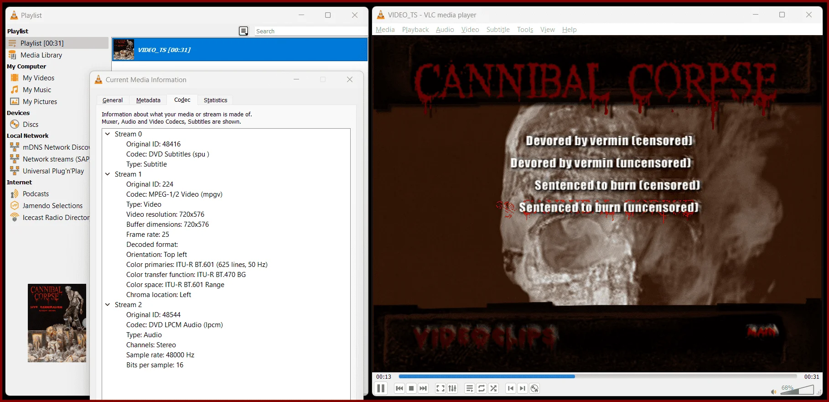Image resolution: width=829 pixels, height=402 pixels.
Task: Open the Tools menu
Action: (x=525, y=30)
